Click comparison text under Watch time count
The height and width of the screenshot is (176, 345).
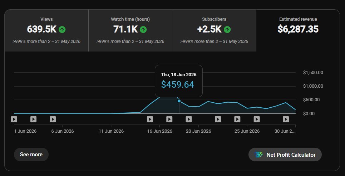coord(130,41)
